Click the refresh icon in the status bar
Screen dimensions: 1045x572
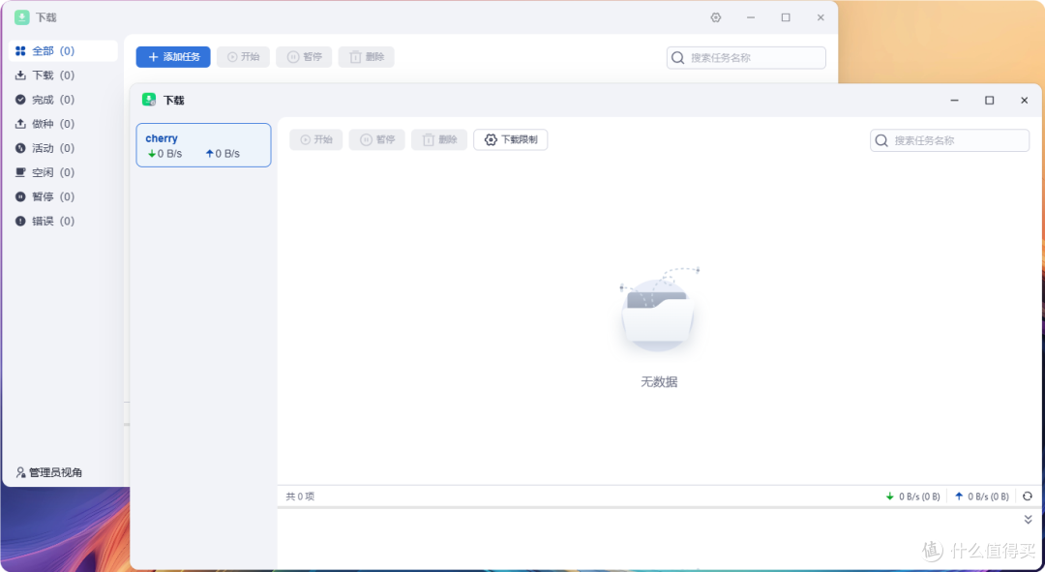1028,496
